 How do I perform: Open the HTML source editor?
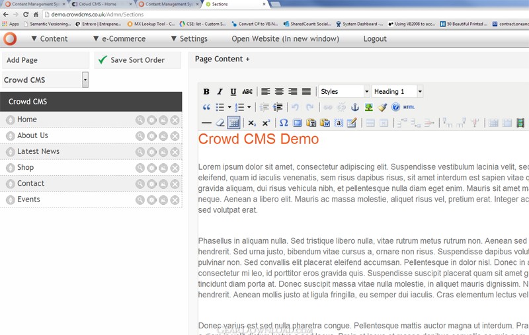tap(409, 107)
